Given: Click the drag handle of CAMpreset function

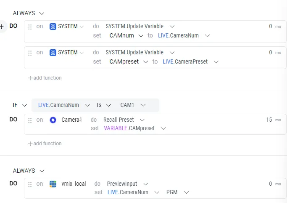Looking at the screenshot, I should click(x=30, y=53).
